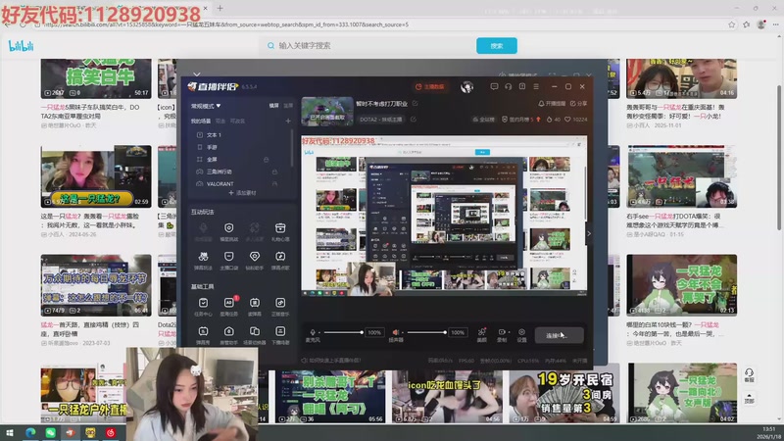Screen dimensions: 784x441
Task: Toggle 开播提醒 stream notification bell
Action: [552, 104]
